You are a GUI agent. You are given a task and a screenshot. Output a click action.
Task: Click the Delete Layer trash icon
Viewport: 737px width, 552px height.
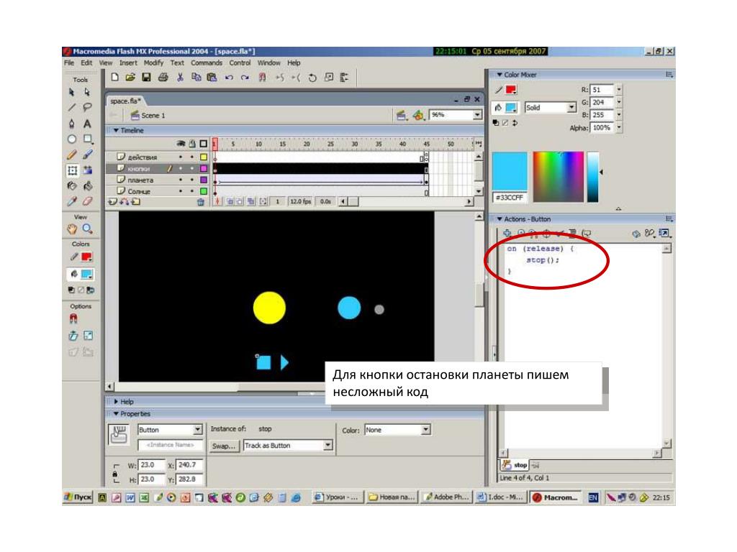click(x=201, y=202)
